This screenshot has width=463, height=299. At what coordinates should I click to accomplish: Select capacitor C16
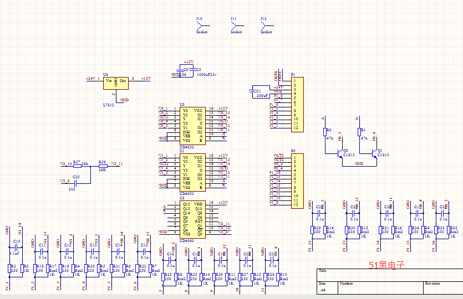coord(170,260)
